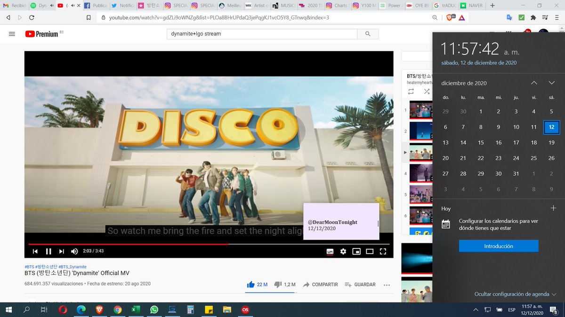Image resolution: width=565 pixels, height=317 pixels.
Task: Click the sábado, 12 de diciembre date link
Action: pyautogui.click(x=479, y=63)
